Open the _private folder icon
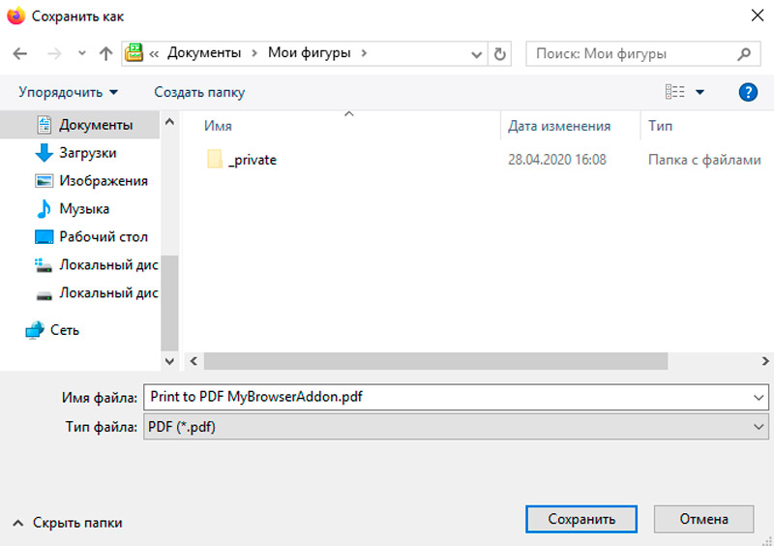Screen dimensions: 774x546 point(215,160)
